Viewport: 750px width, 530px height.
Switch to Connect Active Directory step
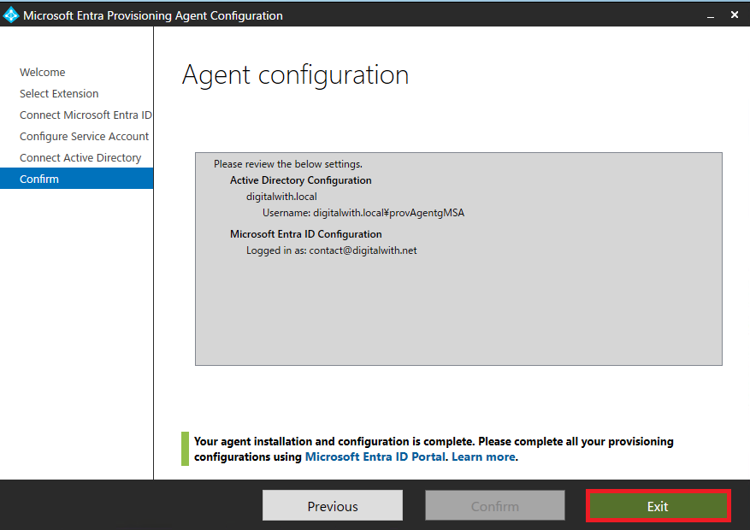[80, 158]
